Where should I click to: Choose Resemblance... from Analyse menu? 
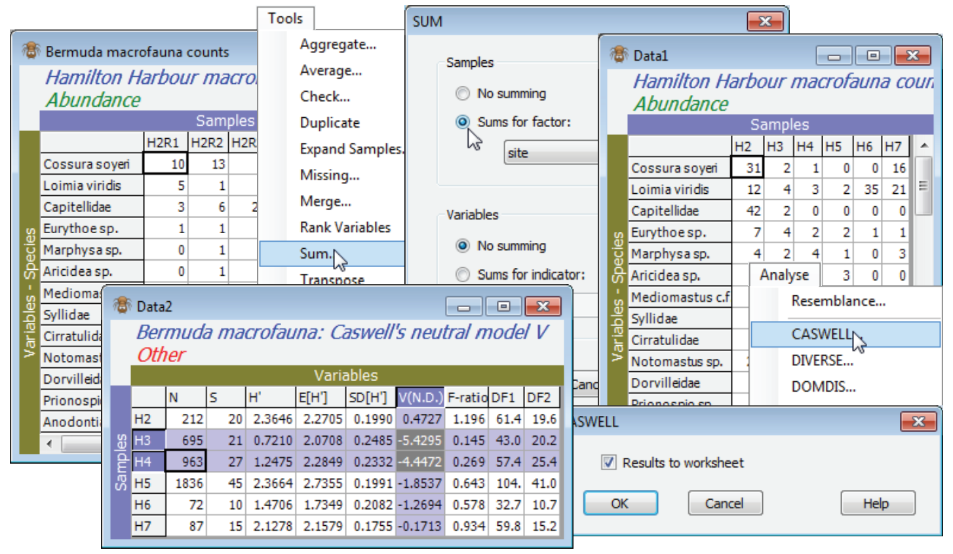838,301
